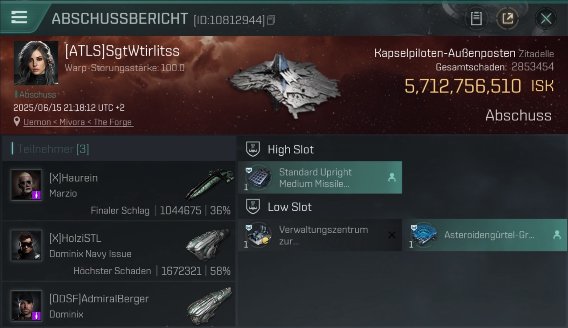Open Haurein's pilot portrait
This screenshot has width=568, height=328.
[x=27, y=185]
